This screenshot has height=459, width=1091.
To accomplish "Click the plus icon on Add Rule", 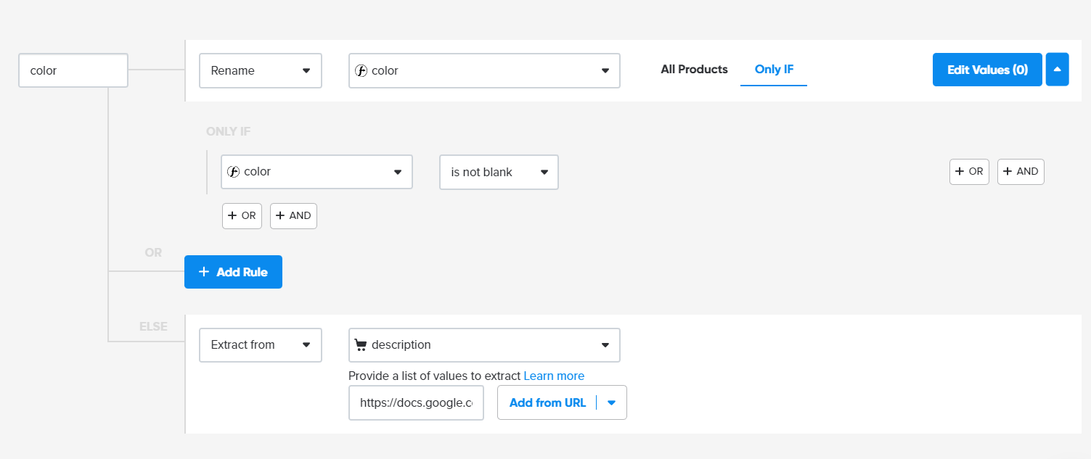I will (204, 272).
